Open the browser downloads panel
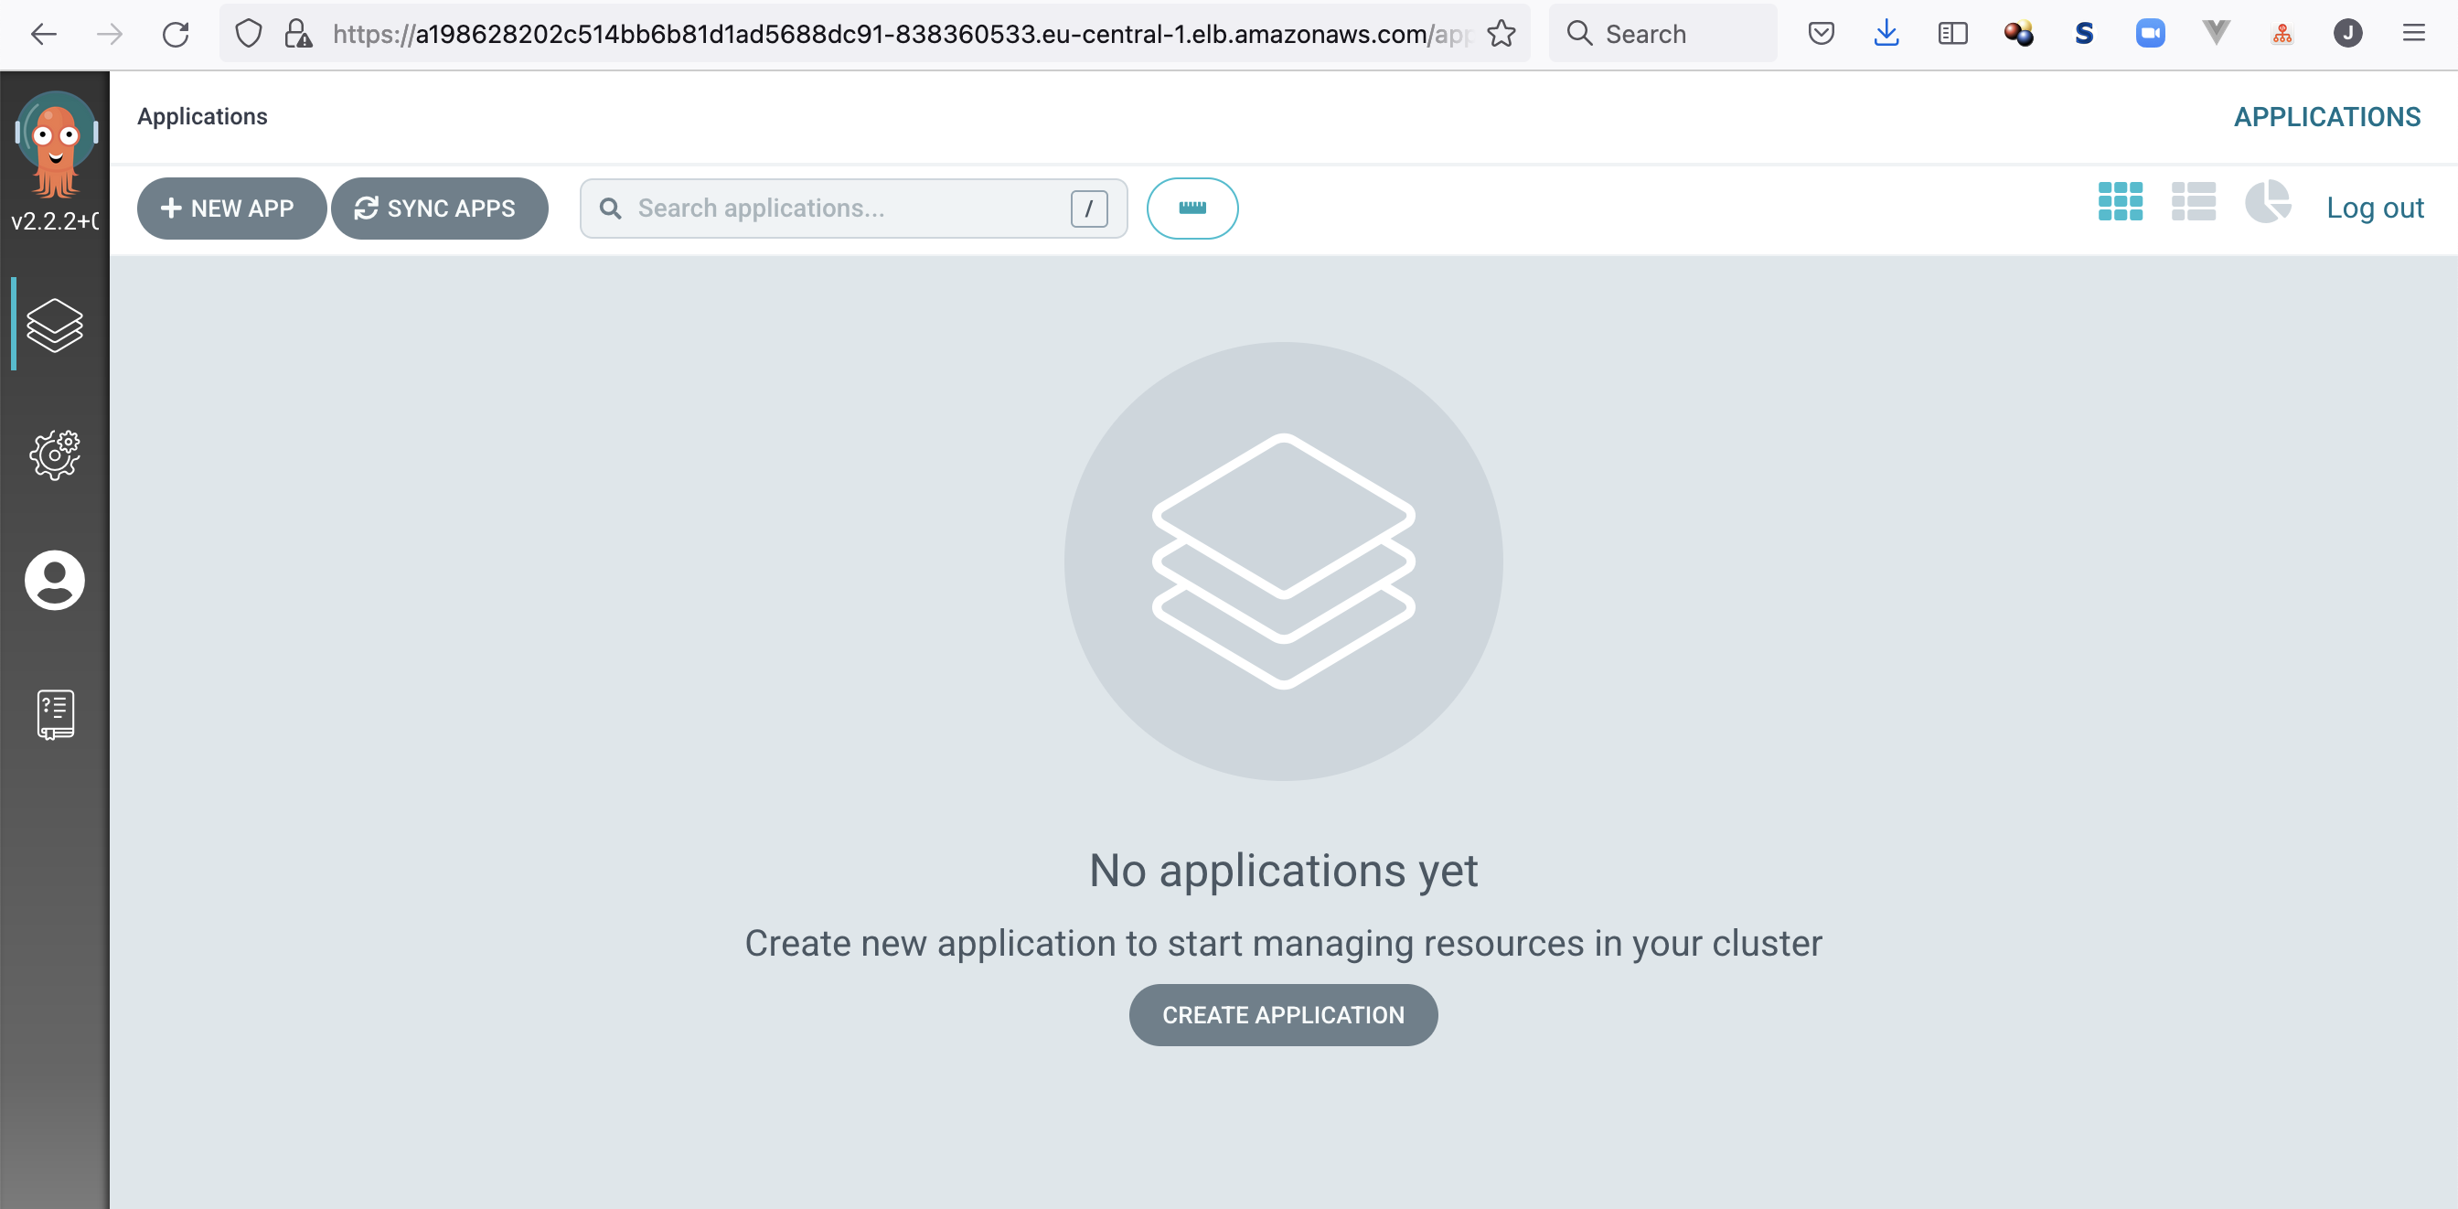The image size is (2458, 1209). (1886, 35)
